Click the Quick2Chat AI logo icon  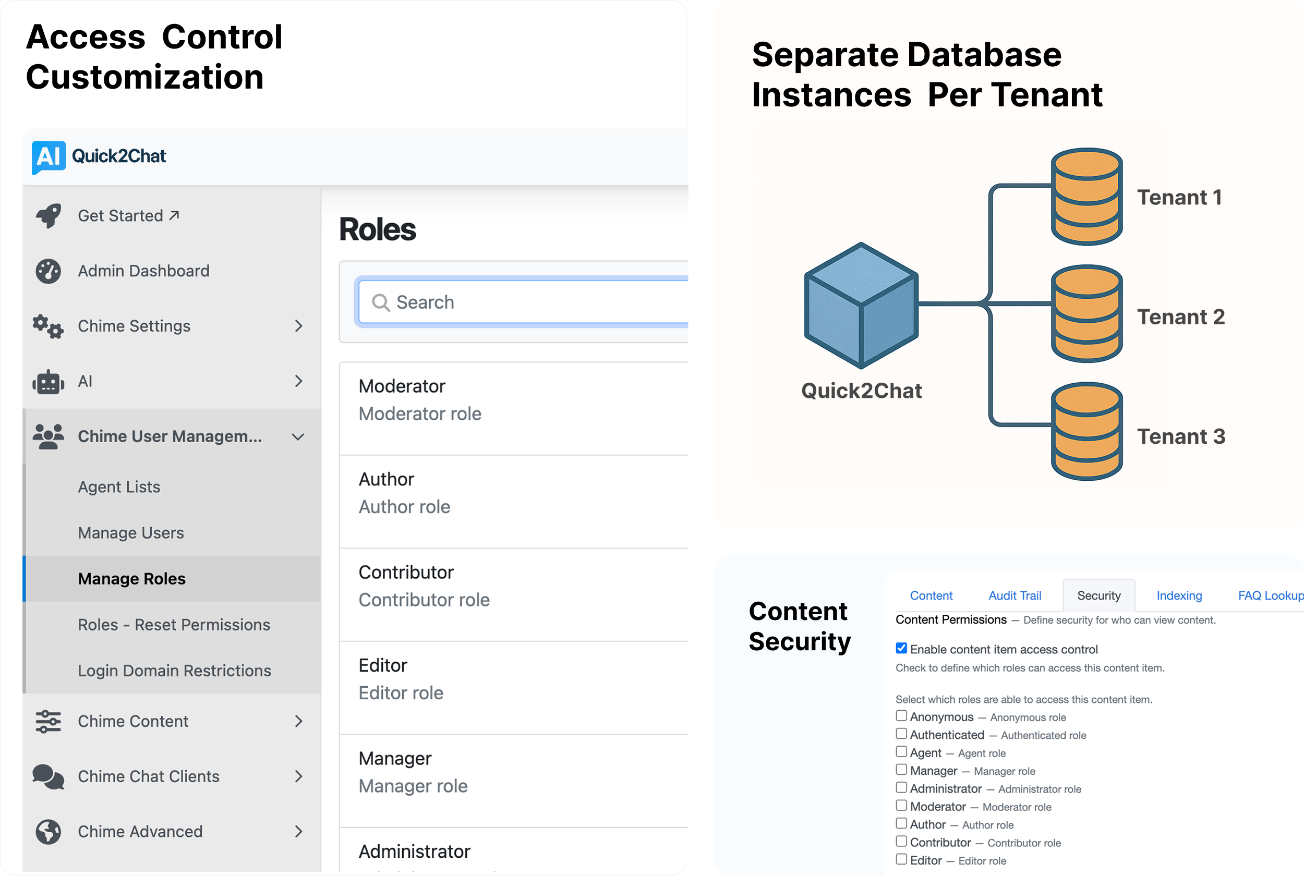49,157
